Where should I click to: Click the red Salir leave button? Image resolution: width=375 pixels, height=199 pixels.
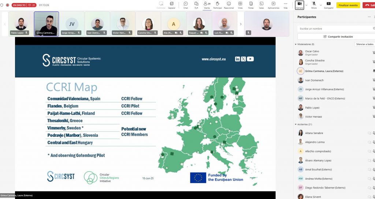click(369, 5)
